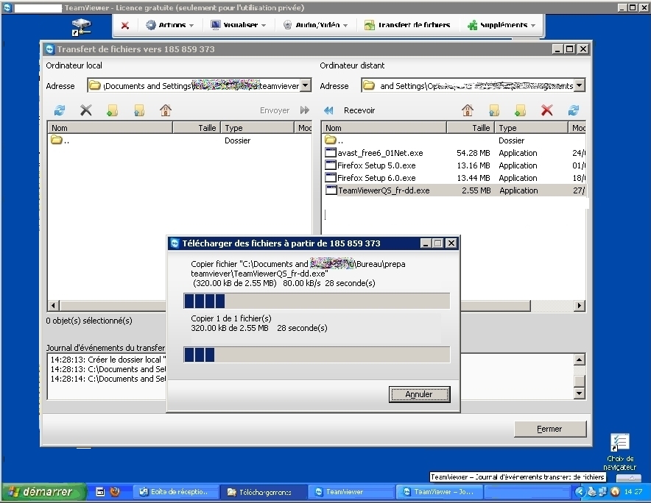Switch to Boîte de réception taskbar item
The height and width of the screenshot is (503, 651).
[177, 492]
